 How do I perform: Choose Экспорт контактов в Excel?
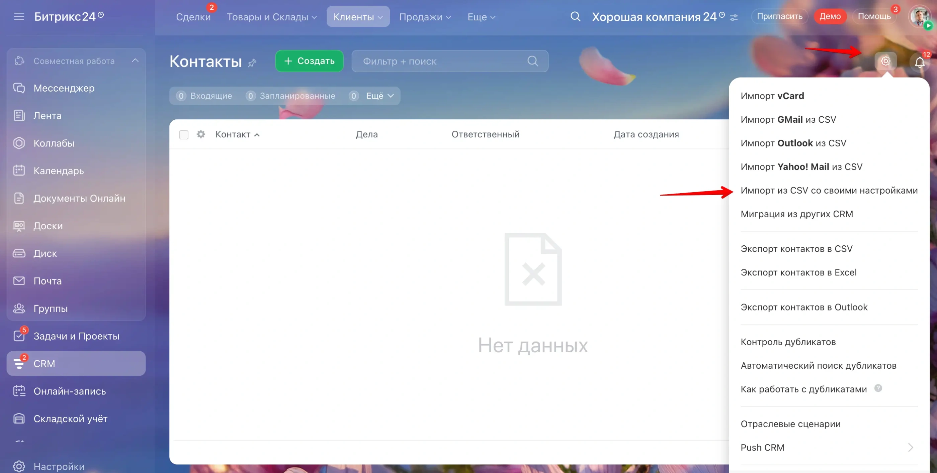[x=798, y=272]
